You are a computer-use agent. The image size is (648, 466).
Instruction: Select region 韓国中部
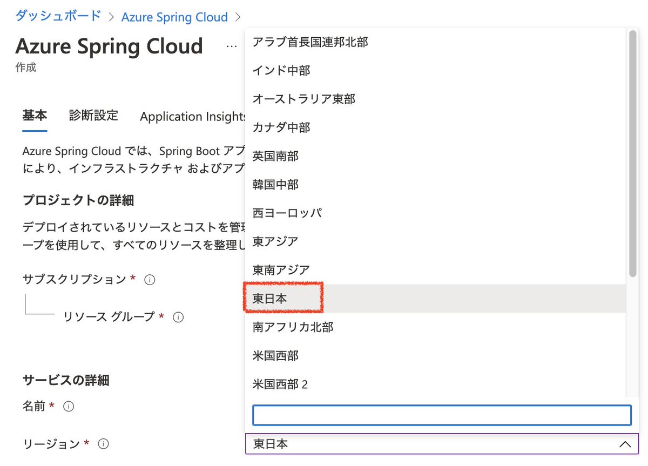pos(435,185)
